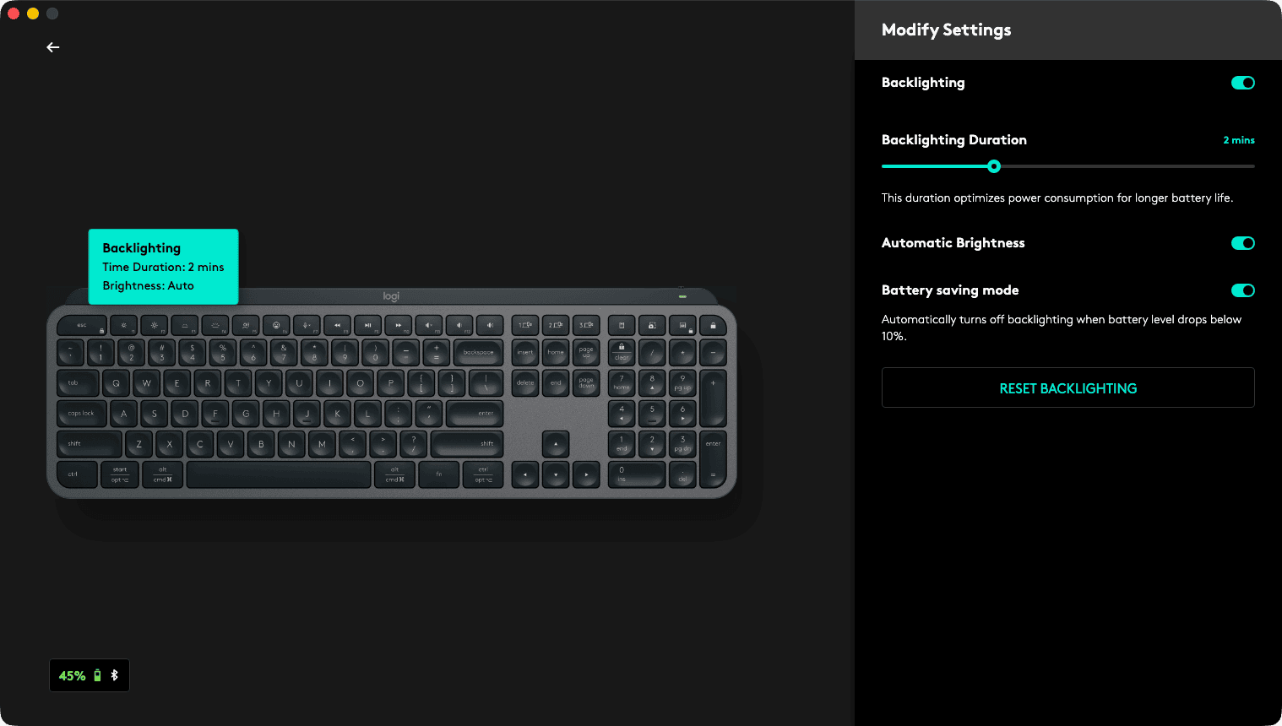This screenshot has width=1282, height=726.
Task: Toggle Battery saving mode off
Action: tap(1243, 290)
